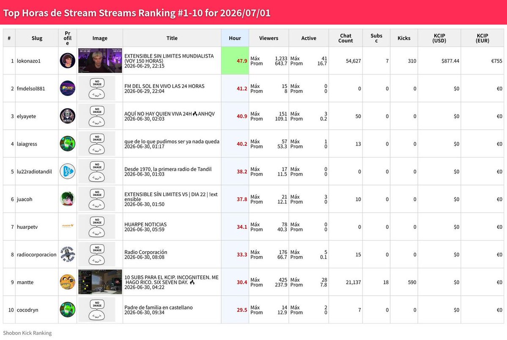The width and height of the screenshot is (507, 340).
Task: Open lokonazo1 stream thumbnail image
Action: click(x=100, y=60)
